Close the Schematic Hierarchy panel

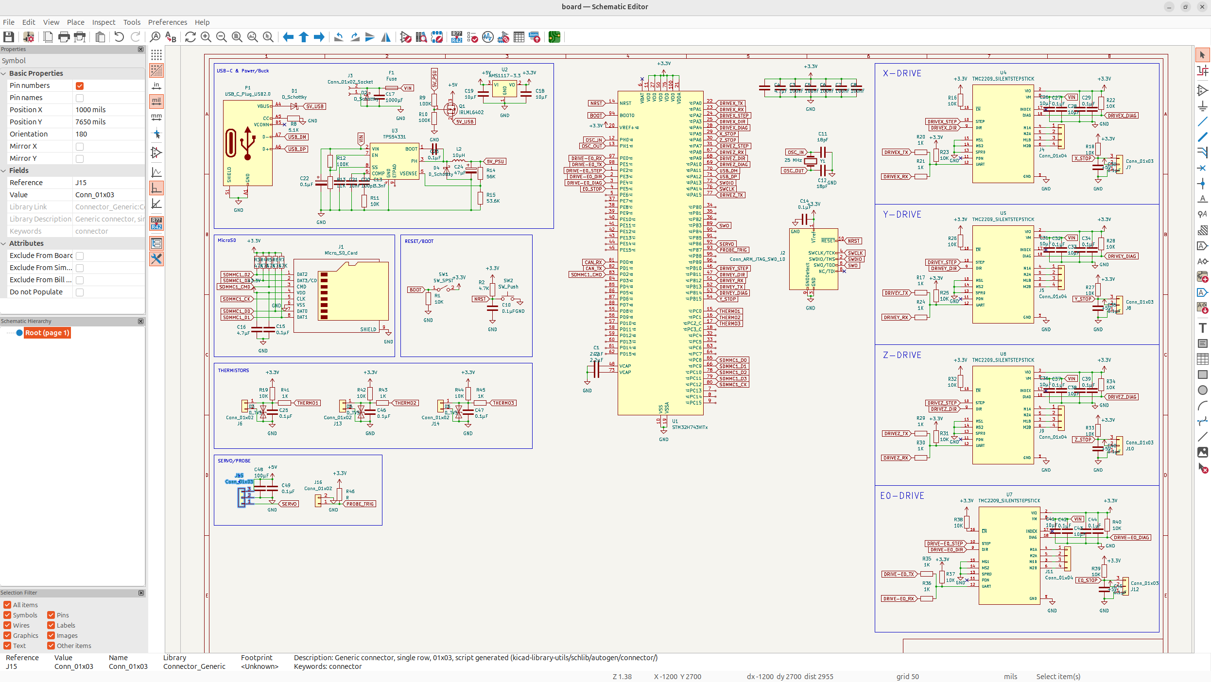[x=141, y=322]
